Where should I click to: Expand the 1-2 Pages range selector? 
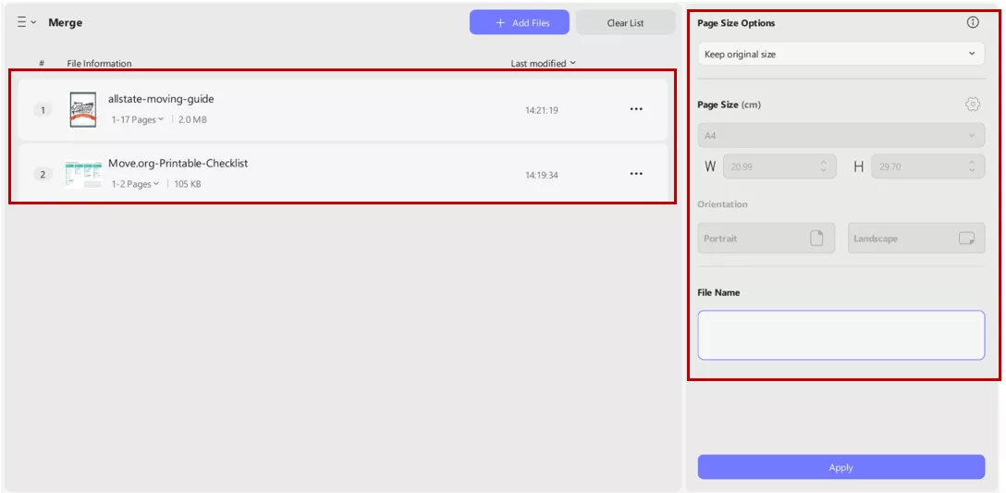tap(135, 184)
